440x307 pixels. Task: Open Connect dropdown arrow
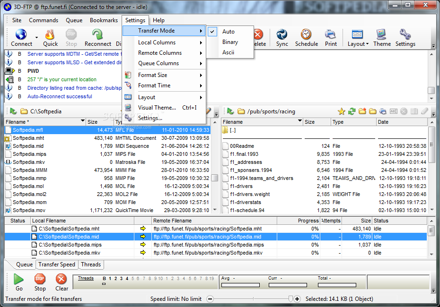[36, 37]
